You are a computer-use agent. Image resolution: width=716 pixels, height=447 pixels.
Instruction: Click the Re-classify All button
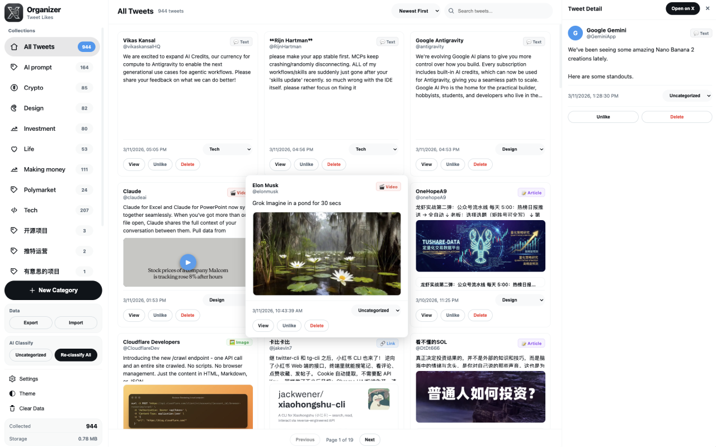click(x=76, y=355)
